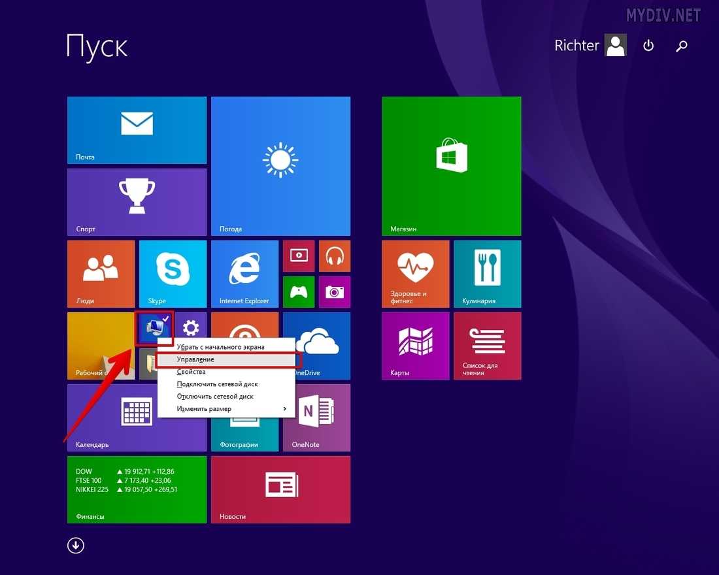Click the search magnifier icon
This screenshot has height=575, width=719.
click(x=682, y=46)
